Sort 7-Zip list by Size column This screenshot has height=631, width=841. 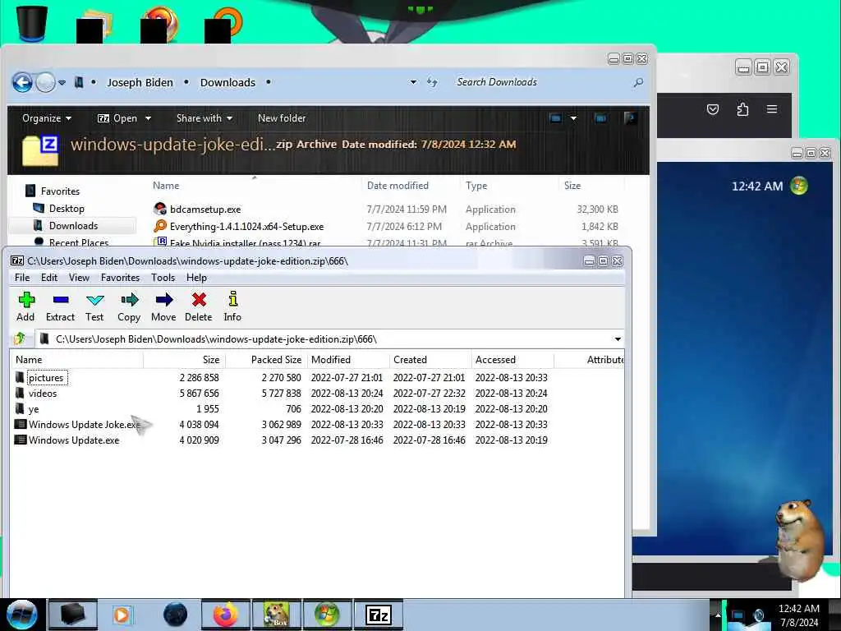coord(184,360)
